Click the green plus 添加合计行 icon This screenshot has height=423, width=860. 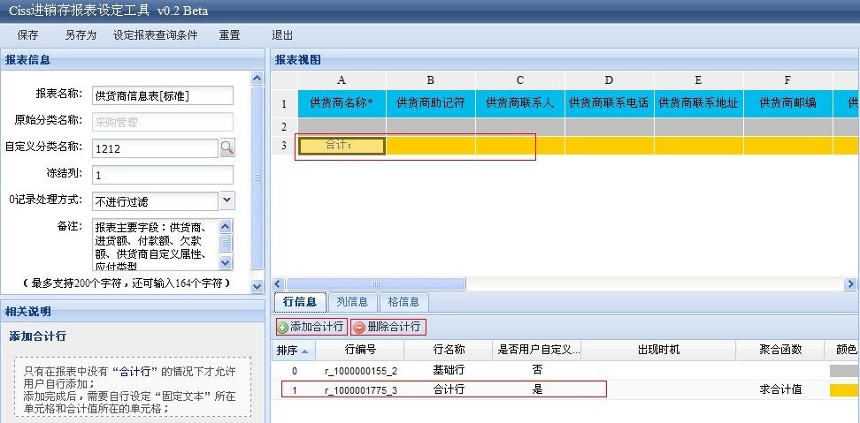(283, 327)
